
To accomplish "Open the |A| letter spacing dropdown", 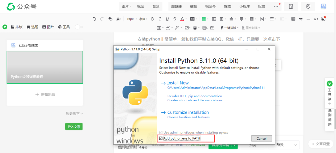I will [263, 19].
